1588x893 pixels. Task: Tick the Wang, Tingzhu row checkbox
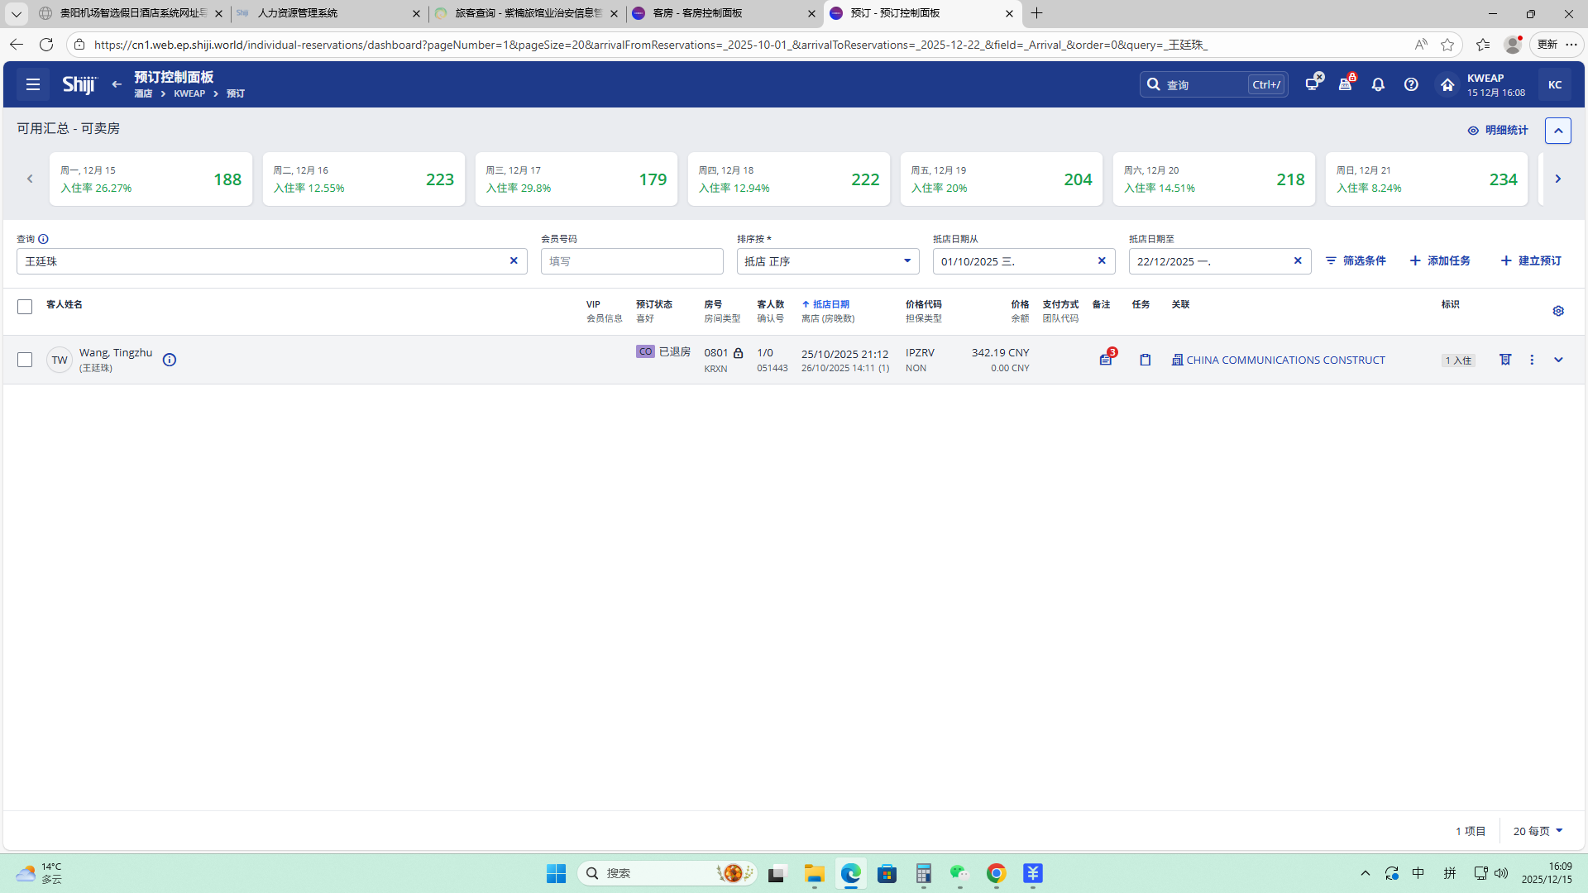click(x=25, y=360)
